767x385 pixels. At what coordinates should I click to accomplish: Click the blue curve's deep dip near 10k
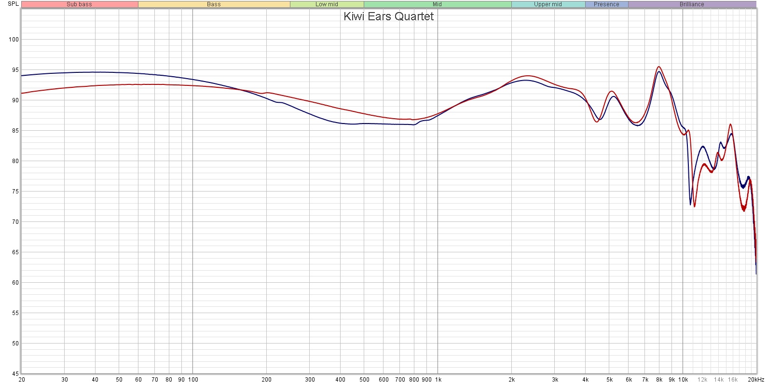coord(690,204)
